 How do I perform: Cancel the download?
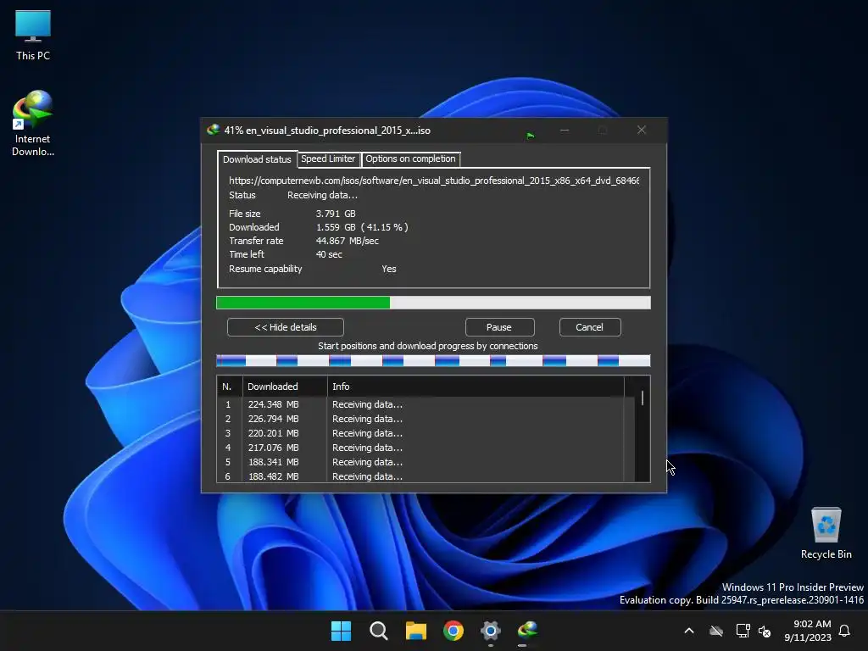coord(590,327)
